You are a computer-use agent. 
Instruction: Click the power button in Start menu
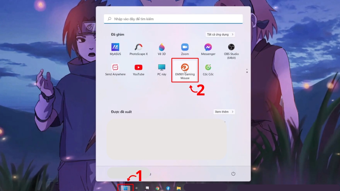(x=233, y=174)
